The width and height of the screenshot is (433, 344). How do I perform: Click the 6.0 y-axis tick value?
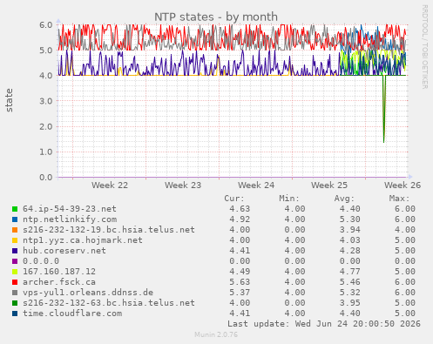pyautogui.click(x=46, y=24)
